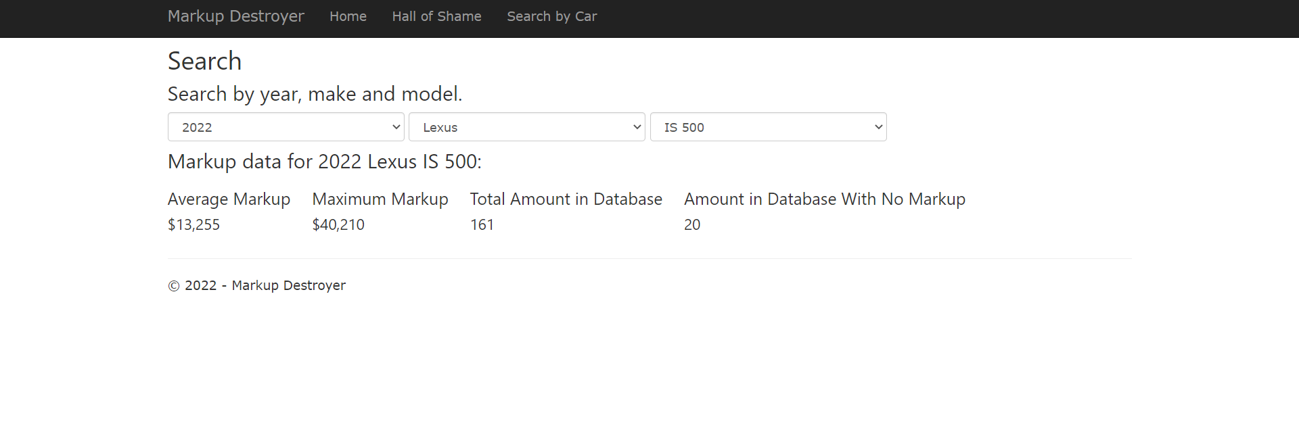Select Search by Car in navbar
This screenshot has width=1299, height=434.
click(551, 16)
